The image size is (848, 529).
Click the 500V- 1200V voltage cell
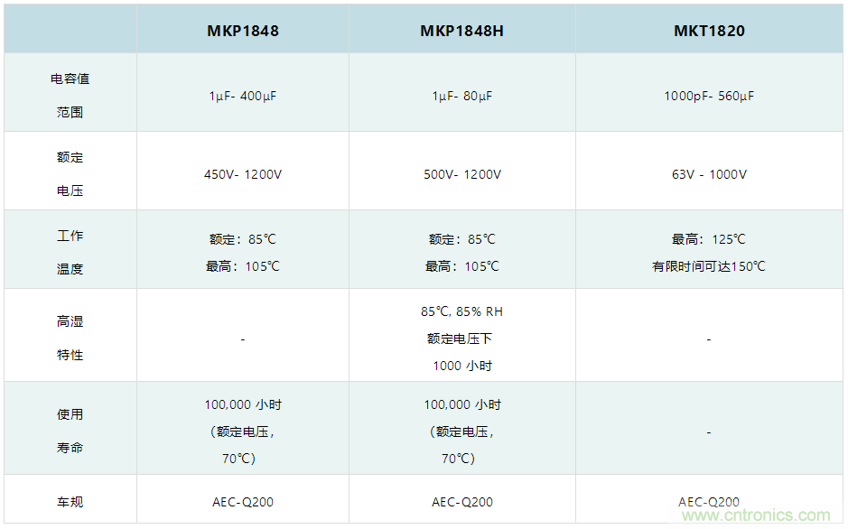(461, 174)
